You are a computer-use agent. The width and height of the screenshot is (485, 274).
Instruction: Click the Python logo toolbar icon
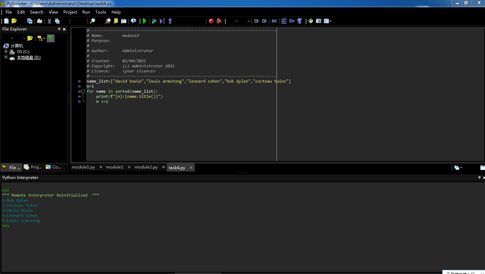click(310, 21)
